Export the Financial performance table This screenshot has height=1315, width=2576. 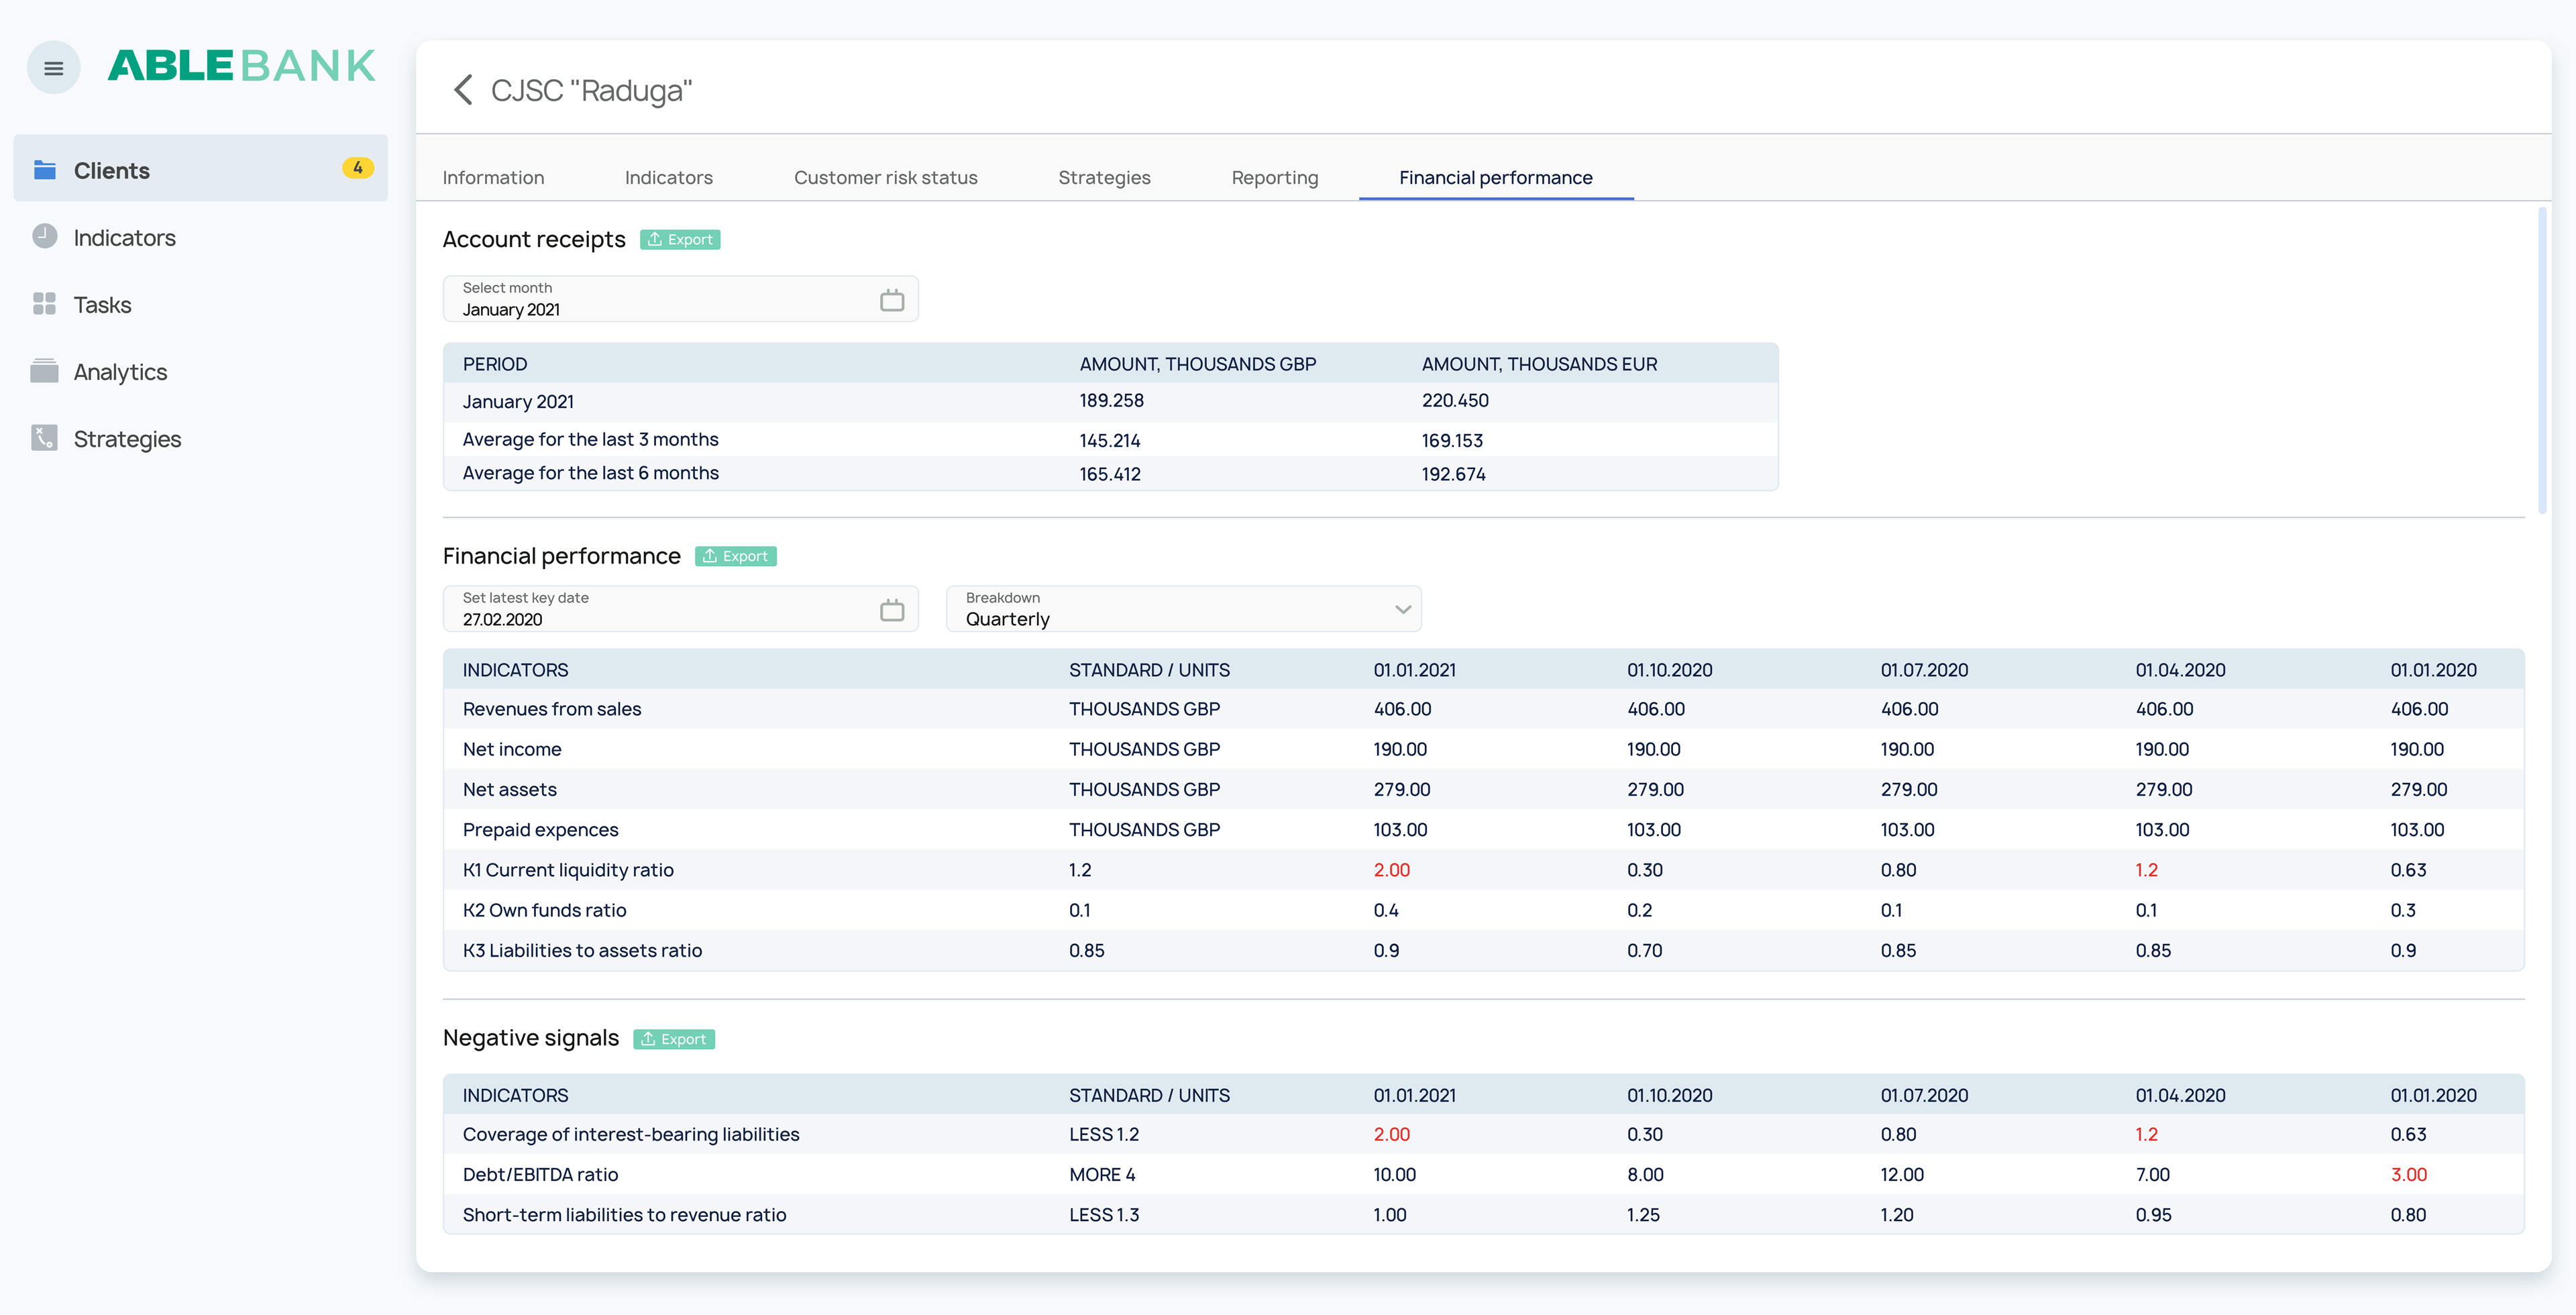point(735,557)
